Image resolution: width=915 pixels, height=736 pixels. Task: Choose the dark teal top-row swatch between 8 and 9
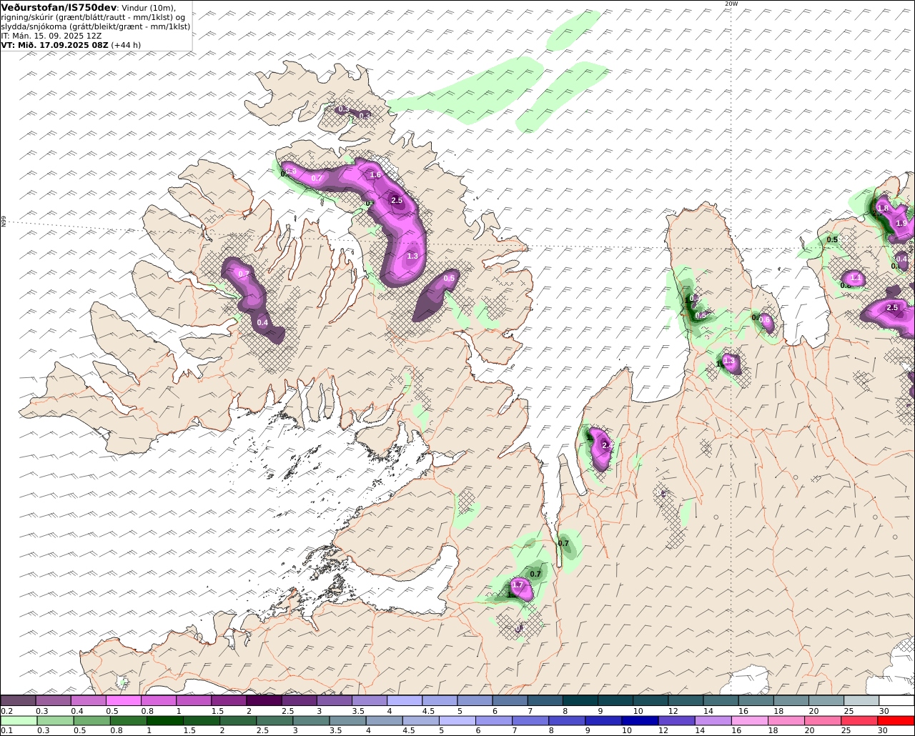(580, 701)
